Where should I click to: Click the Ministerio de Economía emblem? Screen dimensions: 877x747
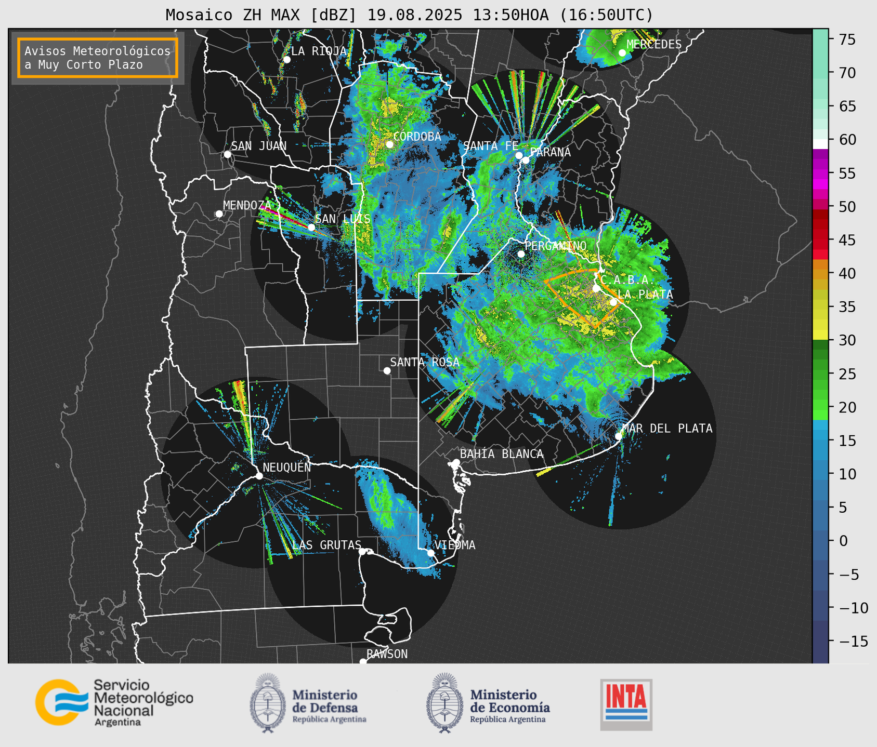tap(445, 703)
